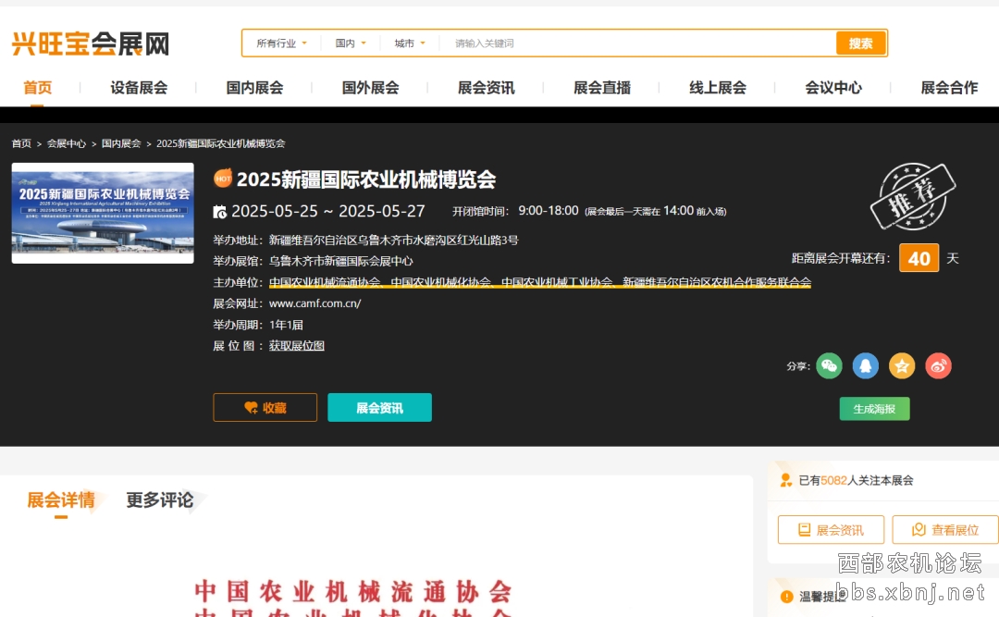Open the 城市 city dropdown

[409, 43]
